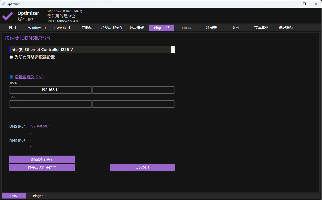Switch to the 注册表 tab
Screen dimensions: 322x200
click(x=211, y=28)
